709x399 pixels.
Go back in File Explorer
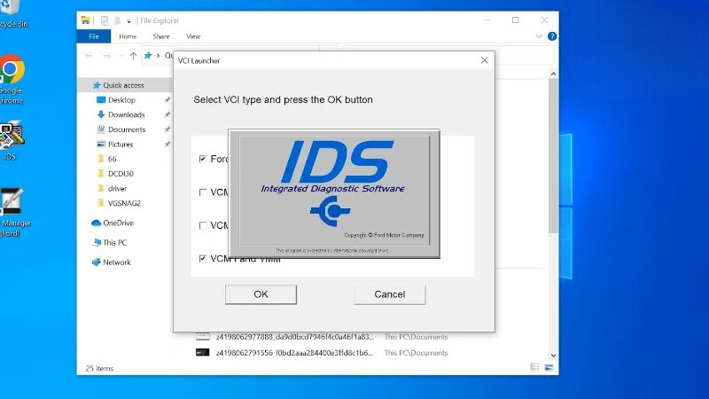(x=89, y=56)
